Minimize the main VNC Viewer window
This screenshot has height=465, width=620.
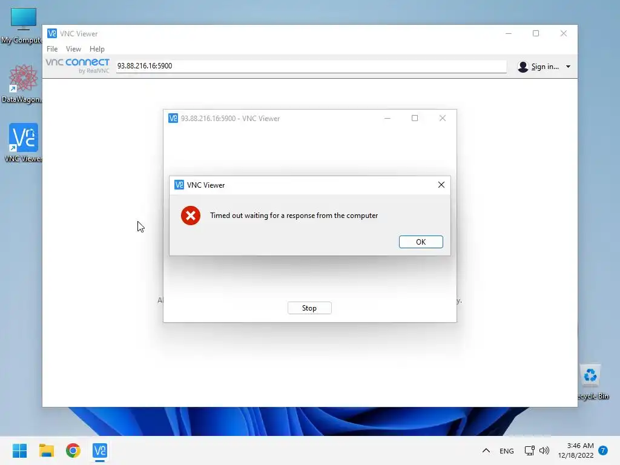click(x=509, y=33)
